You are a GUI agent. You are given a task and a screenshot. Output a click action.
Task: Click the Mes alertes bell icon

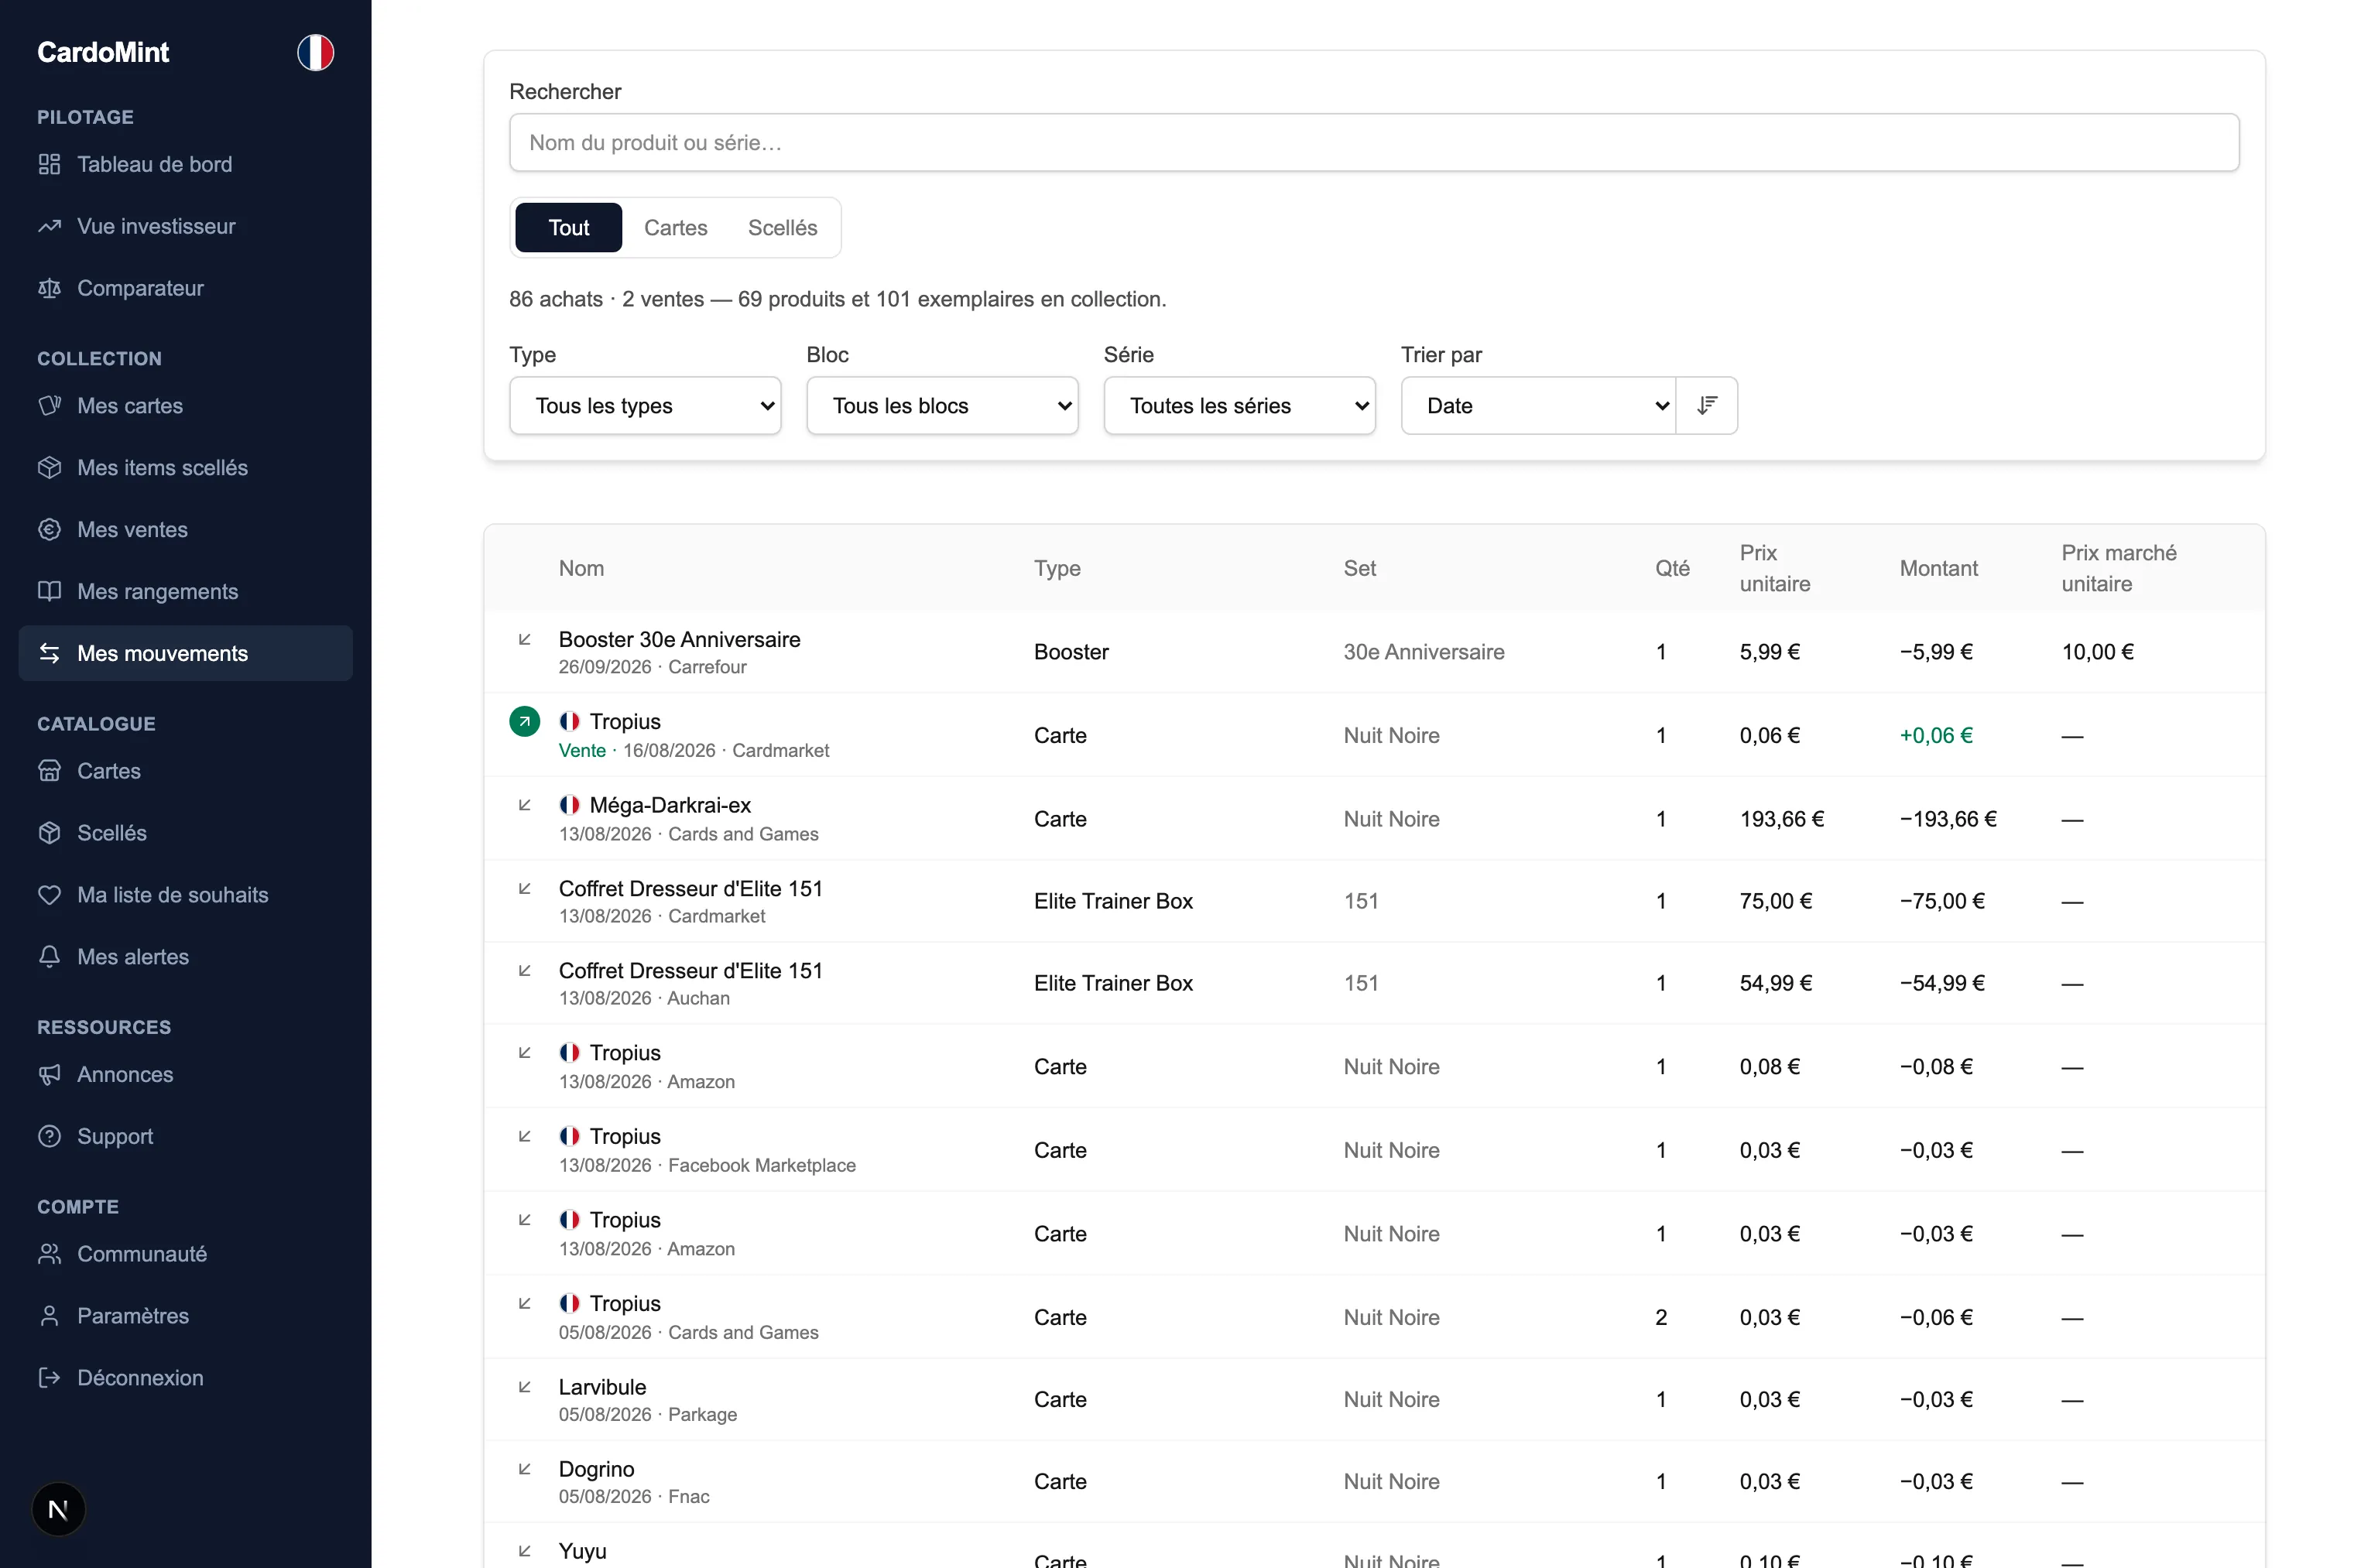tap(49, 957)
